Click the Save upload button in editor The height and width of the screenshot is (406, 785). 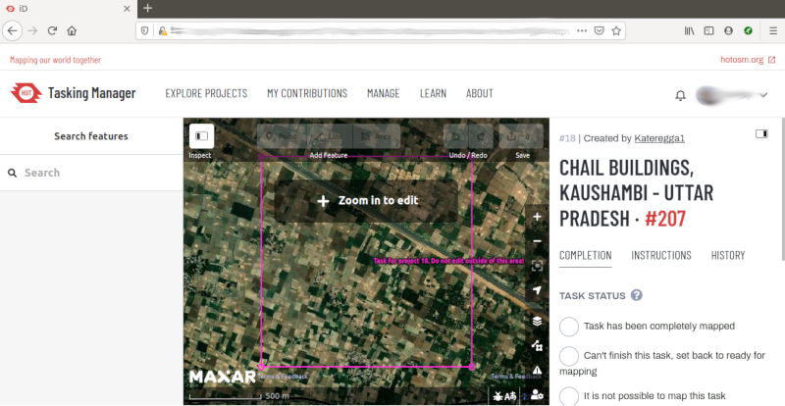click(521, 136)
